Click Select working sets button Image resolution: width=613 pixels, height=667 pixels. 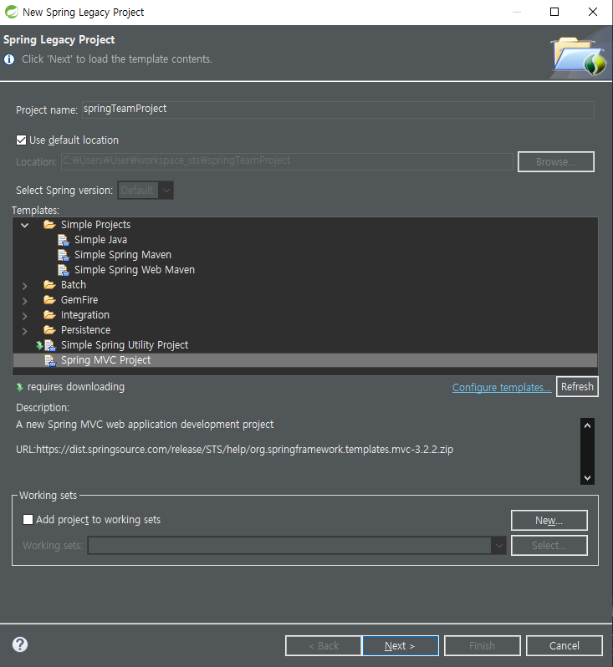[549, 545]
